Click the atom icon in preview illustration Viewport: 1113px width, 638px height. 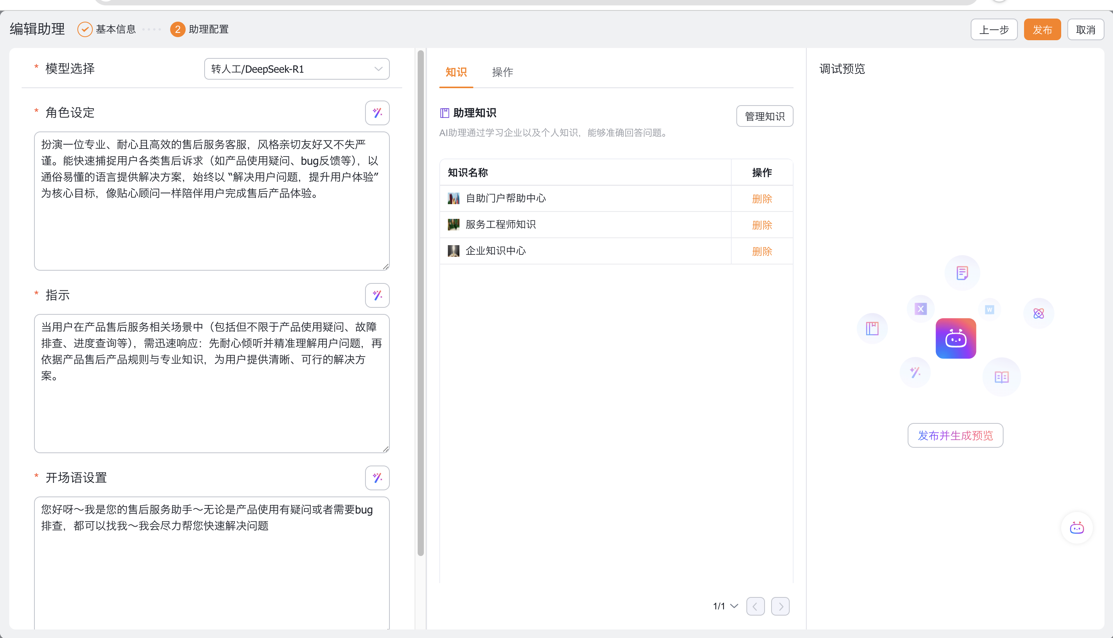[1038, 313]
